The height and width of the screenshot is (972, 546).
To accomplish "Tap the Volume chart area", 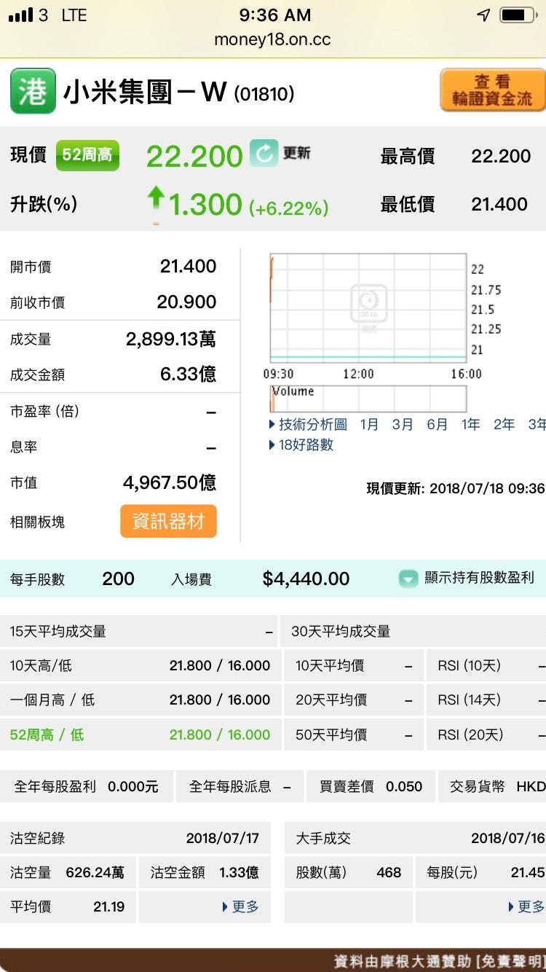I will click(368, 399).
